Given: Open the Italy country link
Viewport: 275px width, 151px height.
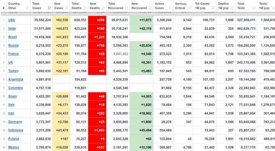Looking at the screenshot, I should point(11,105).
